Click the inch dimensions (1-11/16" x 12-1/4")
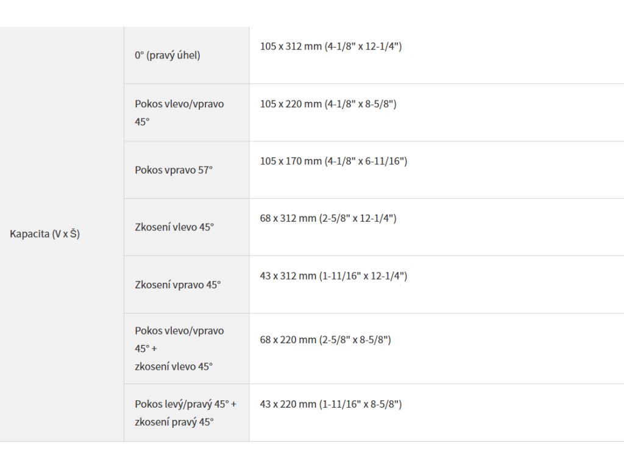The height and width of the screenshot is (468, 624). click(363, 276)
